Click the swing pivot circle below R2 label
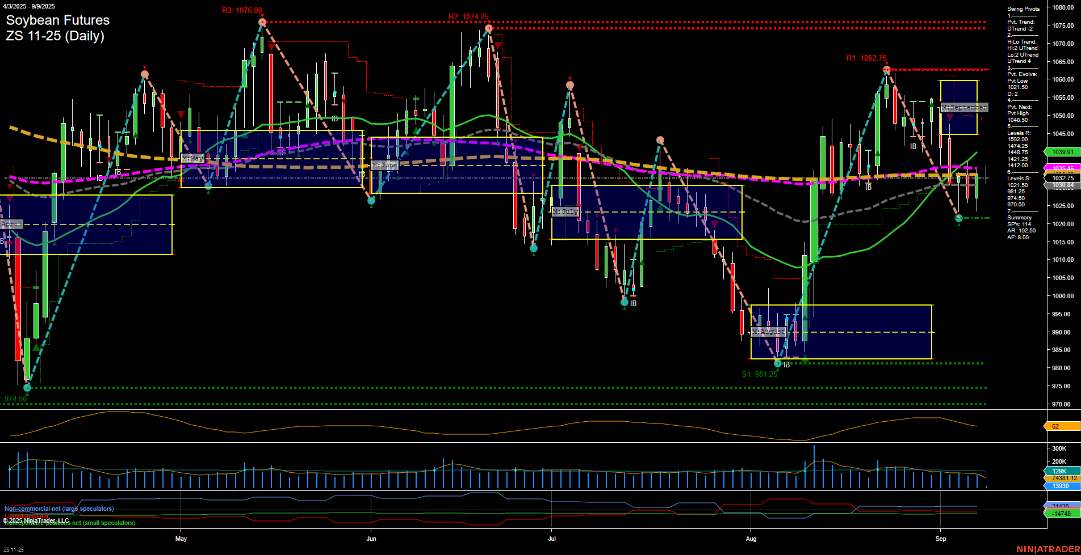The image size is (1081, 555). coord(489,27)
